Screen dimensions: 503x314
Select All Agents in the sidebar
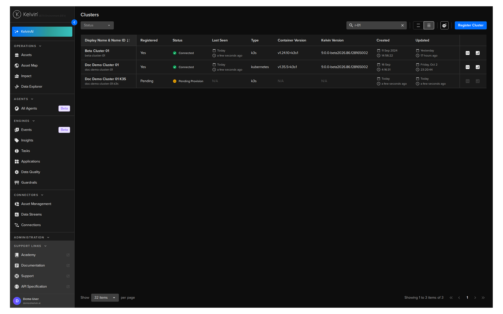pyautogui.click(x=42, y=108)
